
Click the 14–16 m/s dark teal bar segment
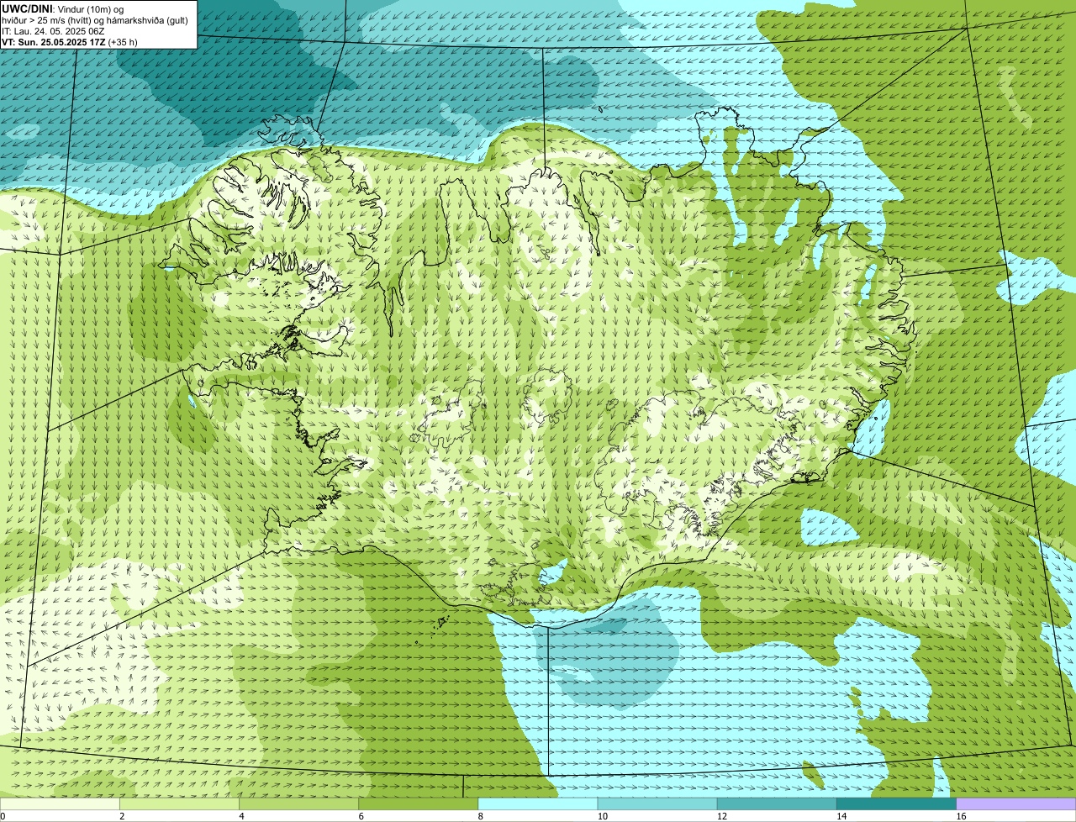click(x=896, y=804)
